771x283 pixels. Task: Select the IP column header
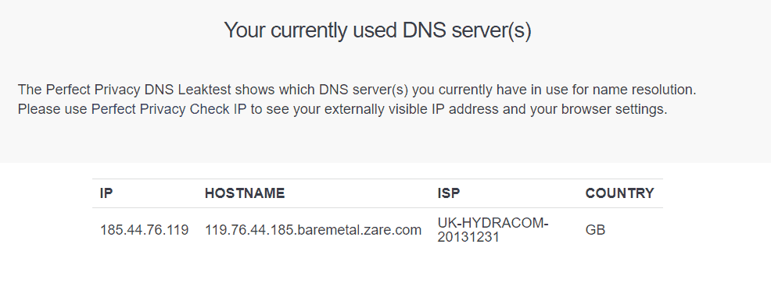[106, 193]
